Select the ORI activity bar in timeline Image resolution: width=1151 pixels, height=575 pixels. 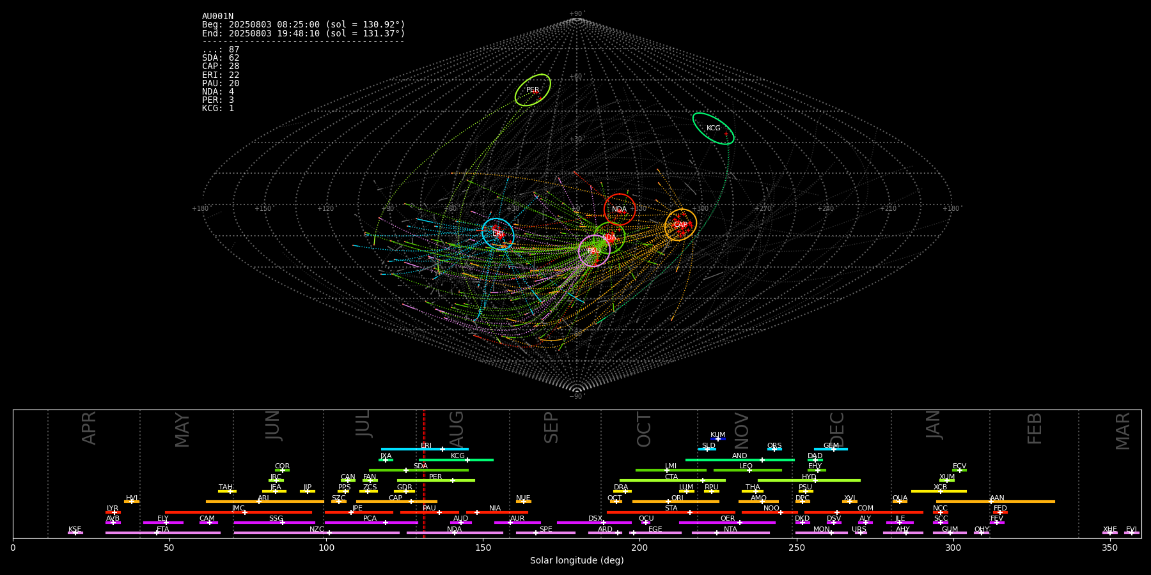(x=676, y=502)
